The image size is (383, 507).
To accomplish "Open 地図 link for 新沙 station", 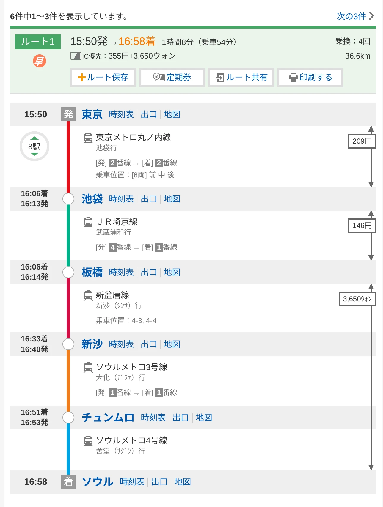I will point(172,344).
